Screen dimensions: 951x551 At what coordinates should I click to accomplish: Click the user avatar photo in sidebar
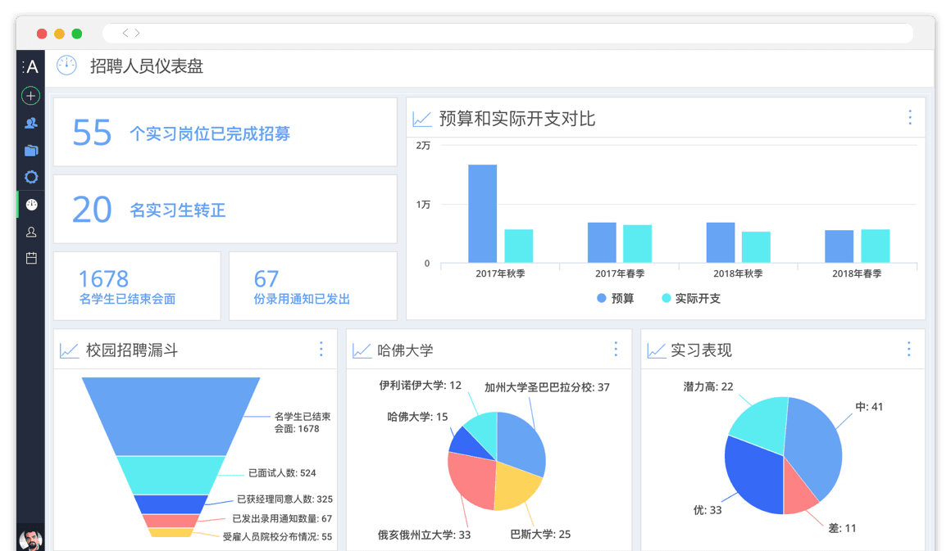[30, 540]
